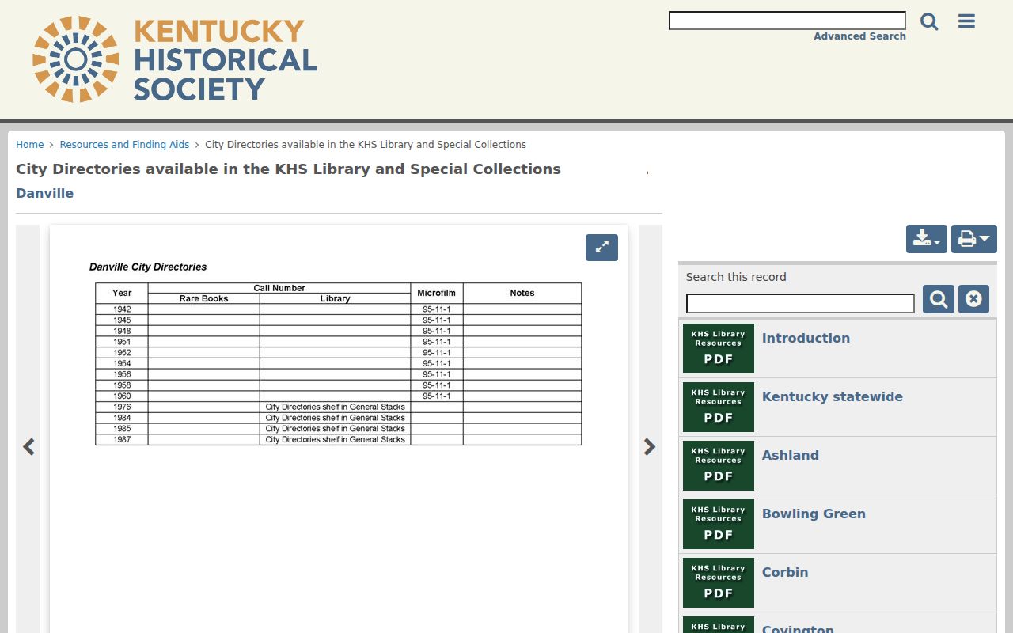
Task: Open the Ashland directory link
Action: tap(791, 455)
